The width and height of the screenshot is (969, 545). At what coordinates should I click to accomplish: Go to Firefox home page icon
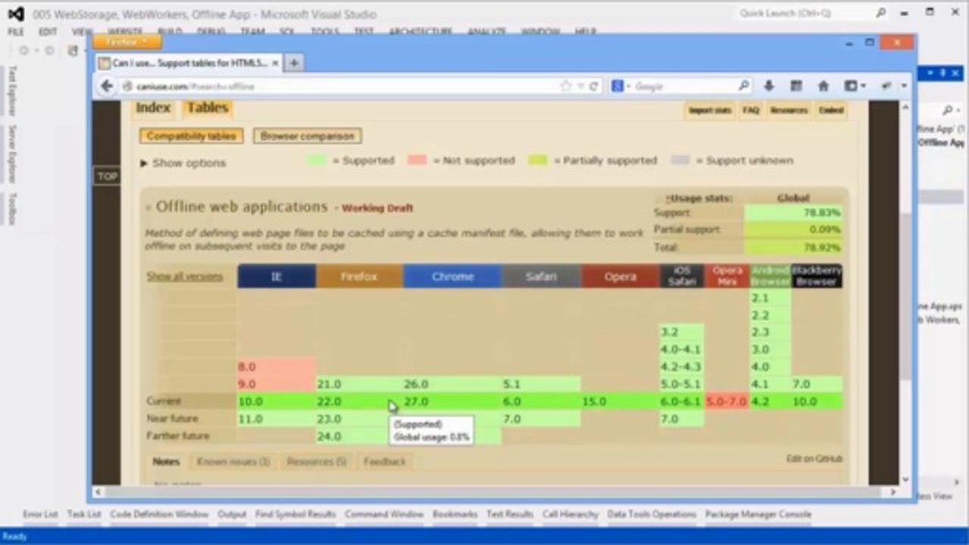point(824,86)
